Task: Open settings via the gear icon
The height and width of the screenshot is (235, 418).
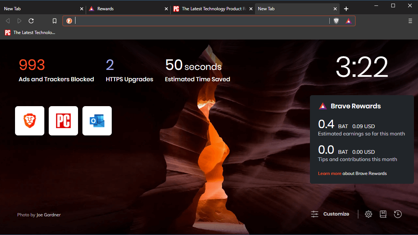Action: [x=368, y=214]
